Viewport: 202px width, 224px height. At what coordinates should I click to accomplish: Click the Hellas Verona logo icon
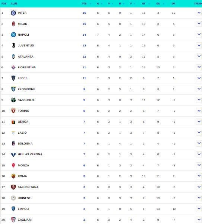13,154
